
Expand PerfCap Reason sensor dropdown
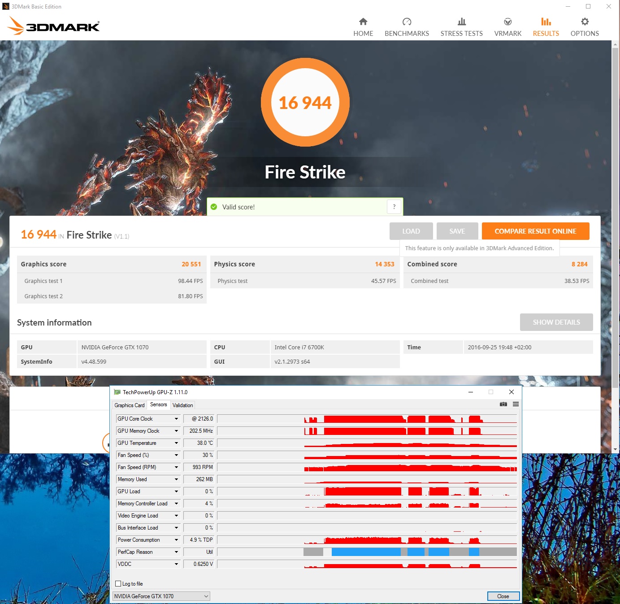pos(176,552)
